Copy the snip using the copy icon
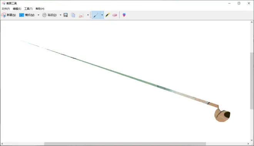The width and height of the screenshot is (254, 146). [x=73, y=15]
